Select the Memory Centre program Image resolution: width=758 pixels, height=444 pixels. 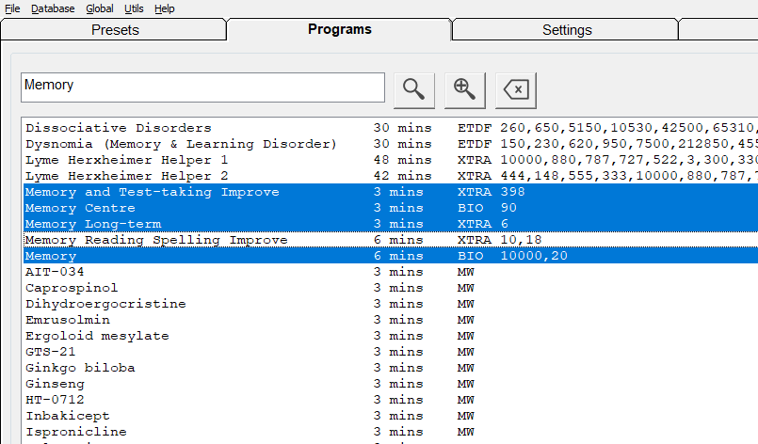(80, 208)
